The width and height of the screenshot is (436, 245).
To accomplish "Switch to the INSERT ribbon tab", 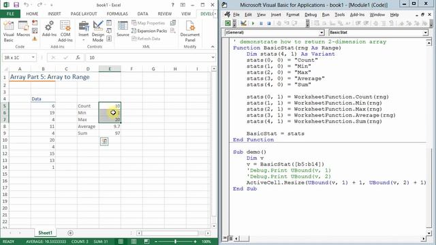I will (x=54, y=14).
